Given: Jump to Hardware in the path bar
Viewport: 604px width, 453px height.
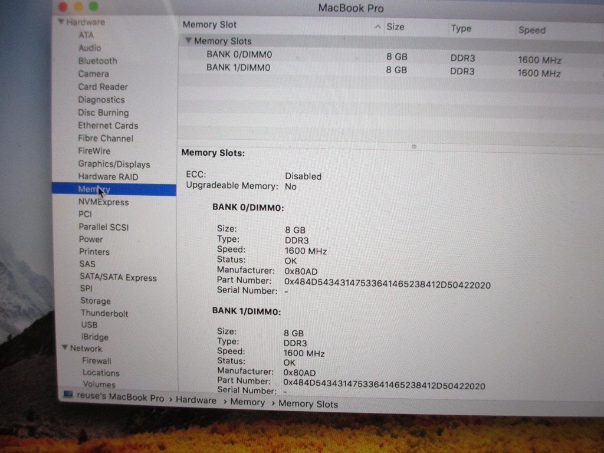Looking at the screenshot, I should click(x=196, y=401).
